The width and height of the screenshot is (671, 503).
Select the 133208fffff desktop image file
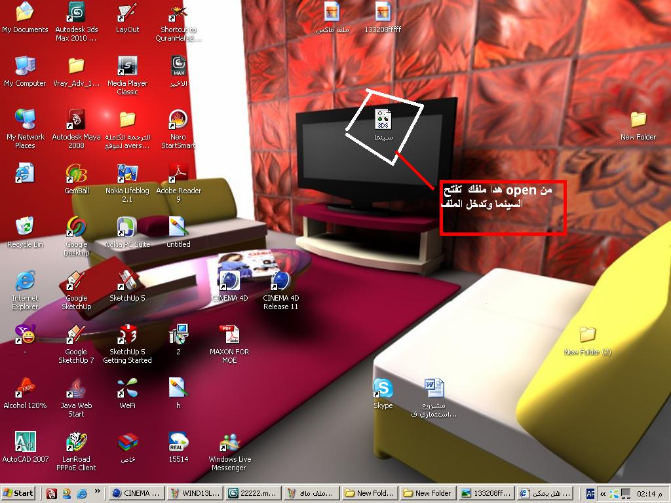point(383,18)
